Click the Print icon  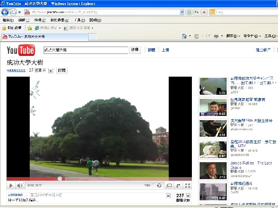[216, 36]
